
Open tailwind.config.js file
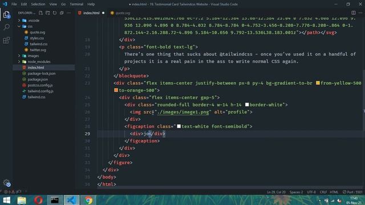coord(40,91)
